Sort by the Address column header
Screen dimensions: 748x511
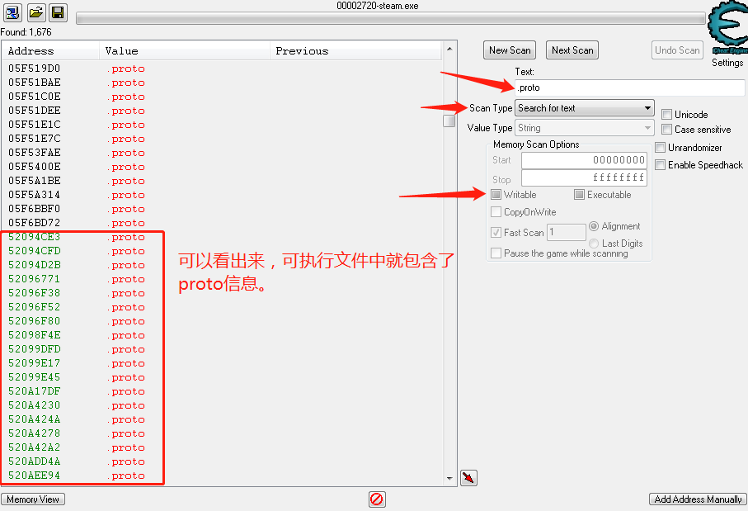click(50, 51)
